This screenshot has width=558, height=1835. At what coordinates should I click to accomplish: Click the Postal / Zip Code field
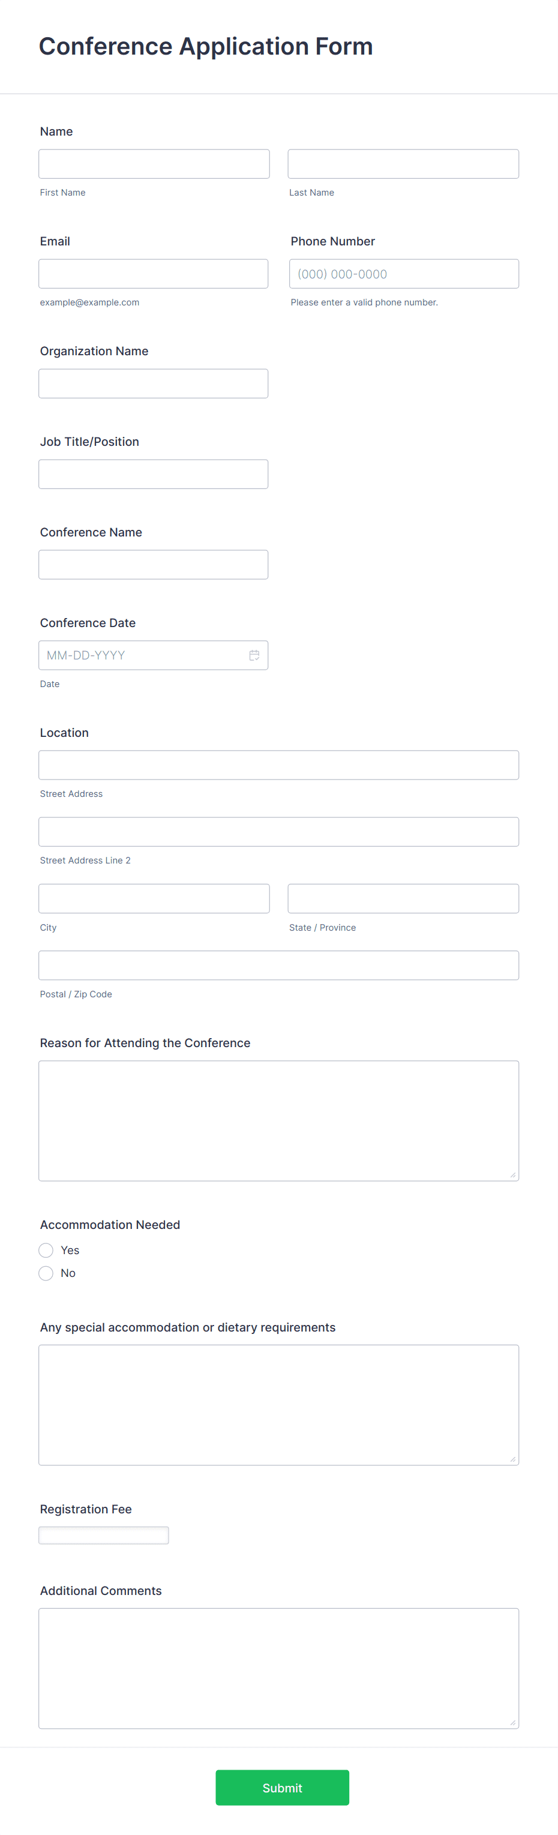pyautogui.click(x=278, y=964)
